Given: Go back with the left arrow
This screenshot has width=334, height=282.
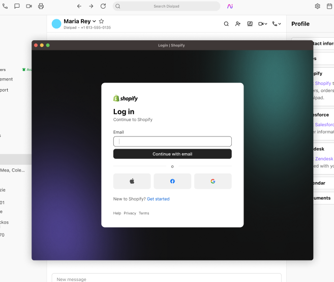Looking at the screenshot, I should 79,6.
